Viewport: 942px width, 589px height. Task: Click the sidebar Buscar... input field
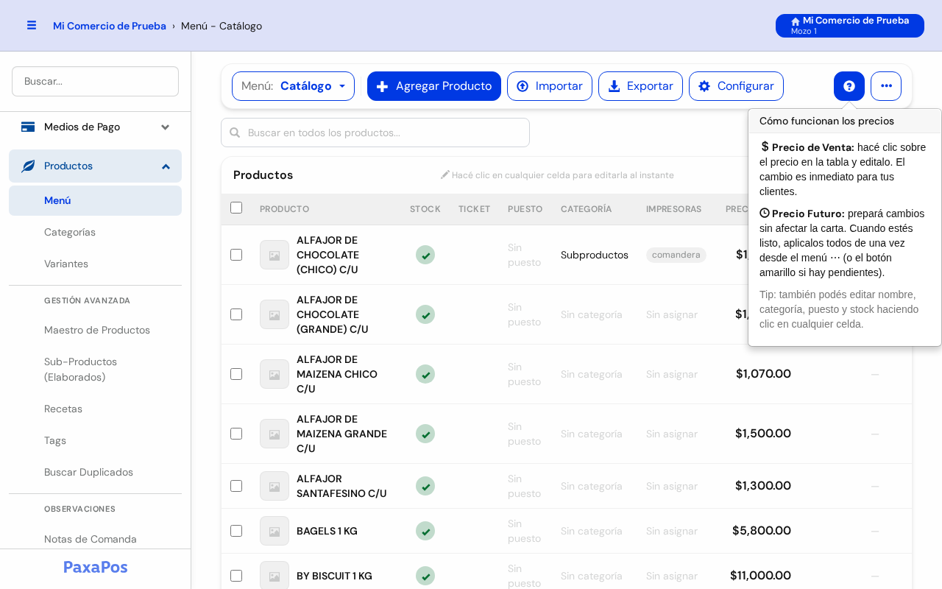point(95,81)
